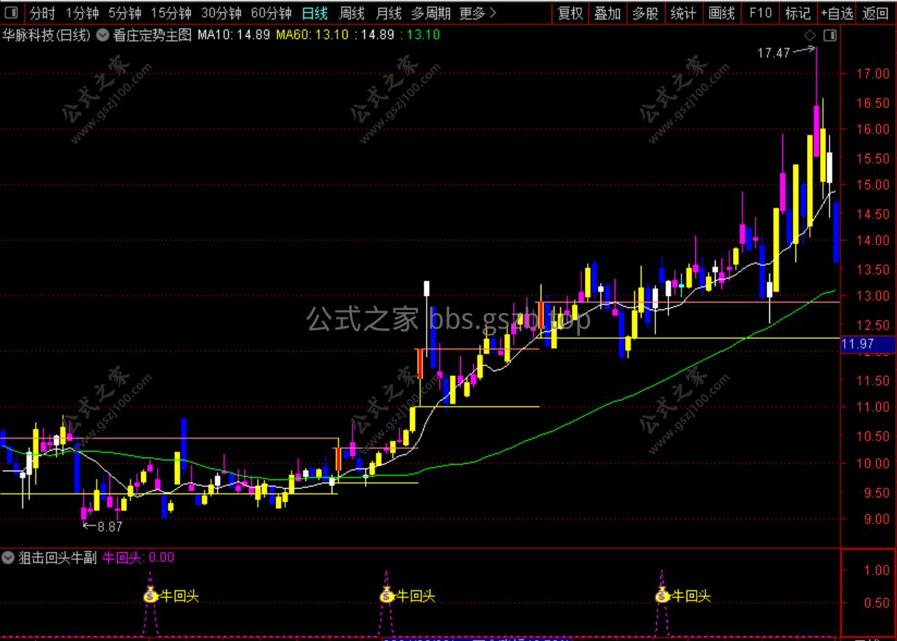This screenshot has width=897, height=641.
Task: Open the F10 company info page
Action: [760, 13]
